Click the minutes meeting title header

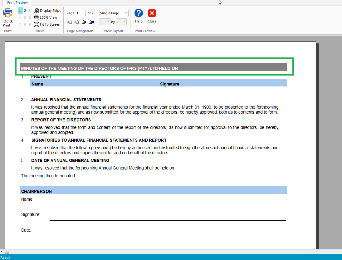[99, 68]
